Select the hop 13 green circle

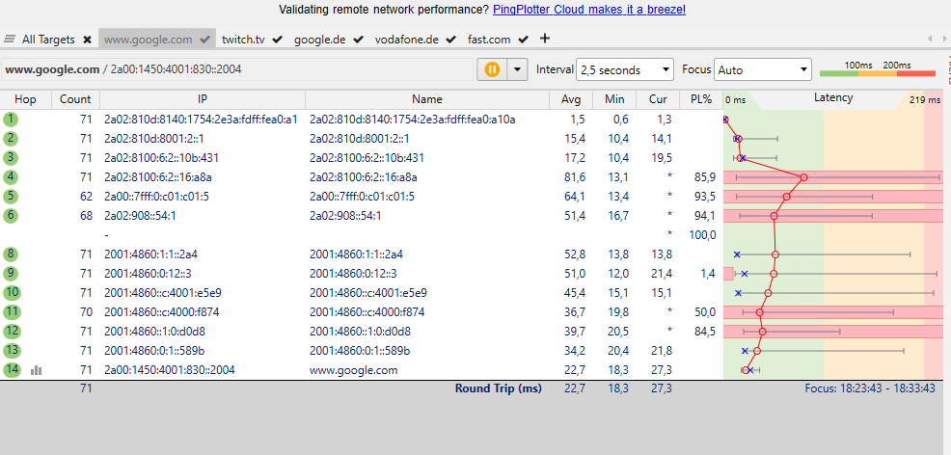pyautogui.click(x=11, y=350)
